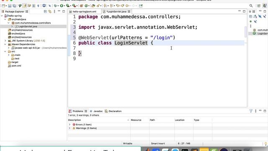Expand Errors (1 item) in Problems
Viewport: 268px width, 151px height.
(x=70, y=125)
